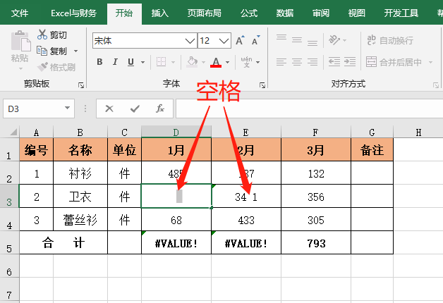Switch to 视图 View tab

[x=356, y=13]
